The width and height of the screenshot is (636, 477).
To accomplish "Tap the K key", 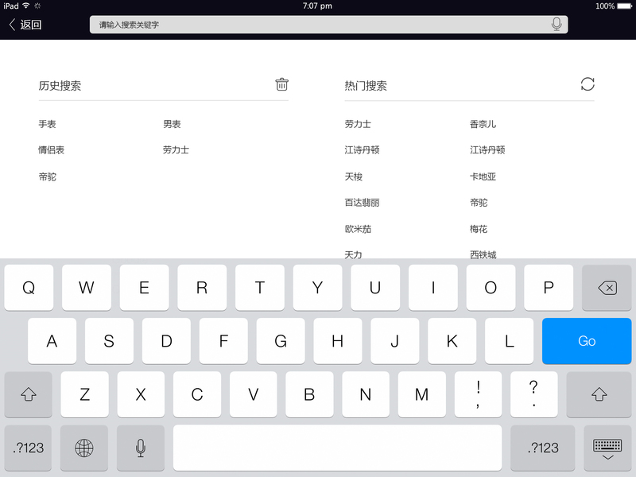I will point(452,341).
